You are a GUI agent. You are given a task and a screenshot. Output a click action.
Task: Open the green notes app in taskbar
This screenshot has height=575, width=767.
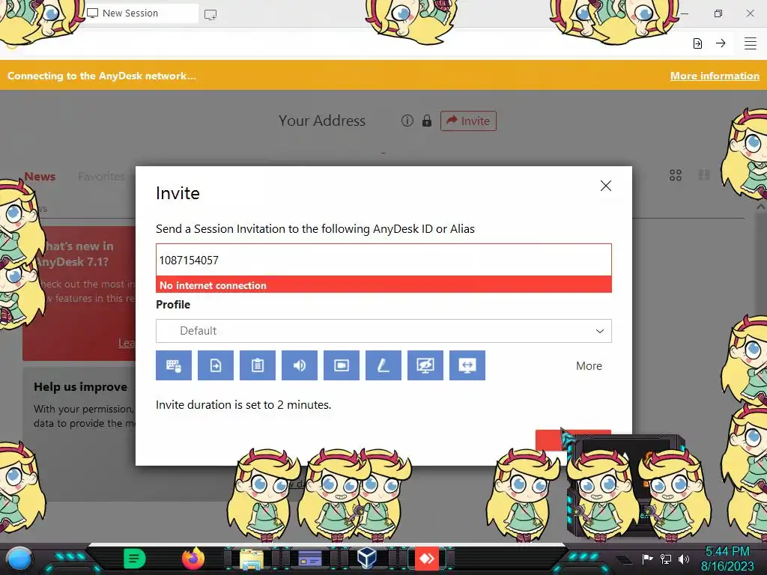[x=135, y=559]
